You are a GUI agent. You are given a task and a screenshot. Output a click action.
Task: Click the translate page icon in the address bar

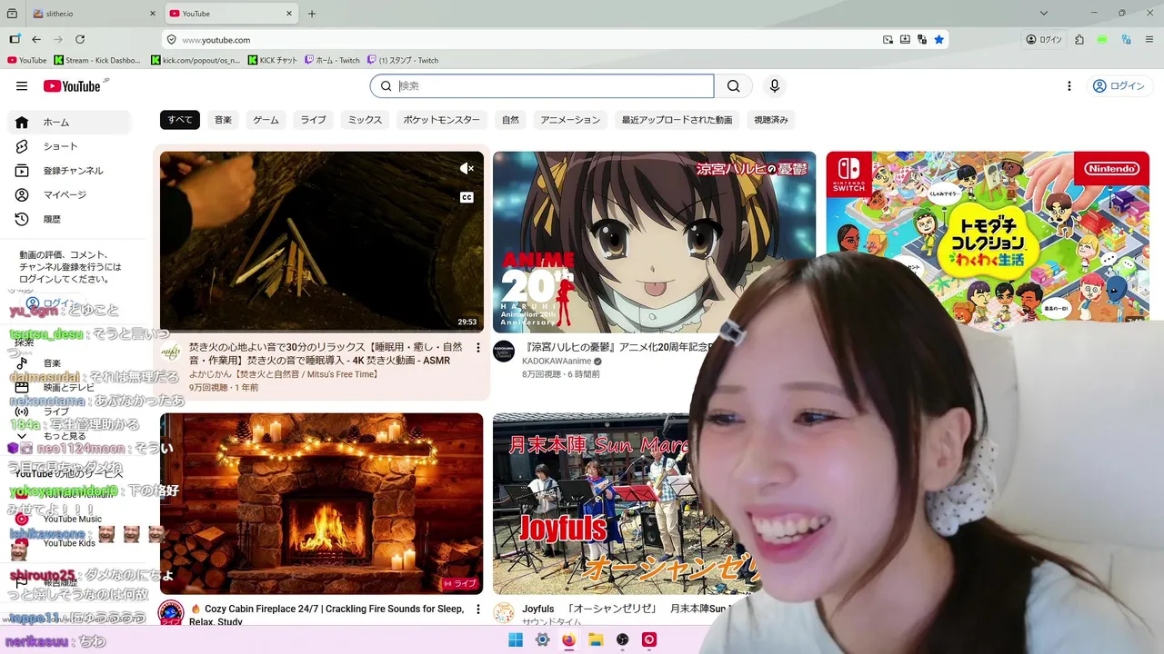[x=922, y=40]
